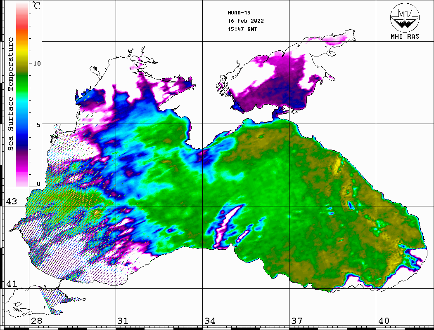Click the 40 longitude label

click(x=384, y=321)
